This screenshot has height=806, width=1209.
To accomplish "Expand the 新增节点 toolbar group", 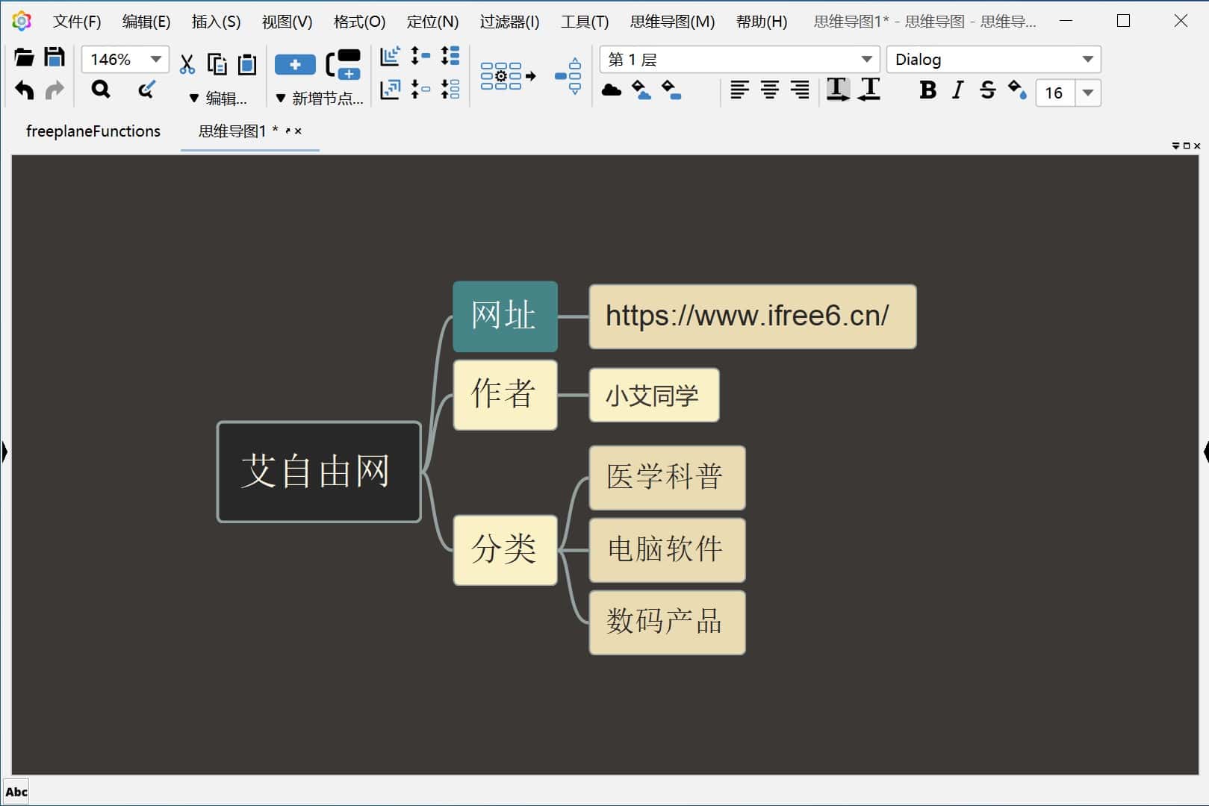I will coord(320,99).
